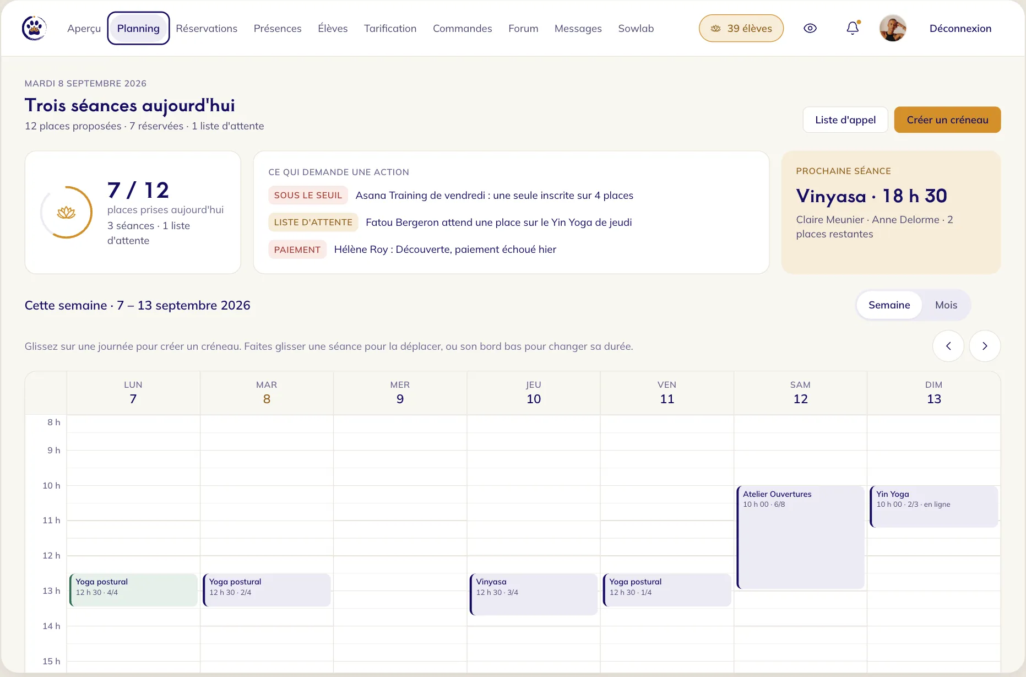This screenshot has height=677, width=1026.
Task: Select Thursday 10 column header
Action: (534, 392)
